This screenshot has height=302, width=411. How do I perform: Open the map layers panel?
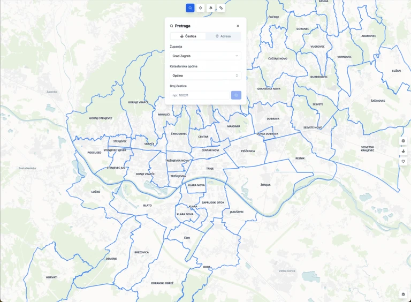[x=403, y=141]
